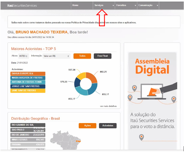Open the Home menu item
This screenshot has height=152, width=184.
pyautogui.click(x=82, y=6)
